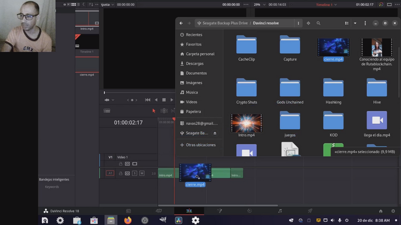Viewport: 401px width, 225px height.
Task: Select Intro.mp4 file in file manager
Action: click(x=246, y=125)
